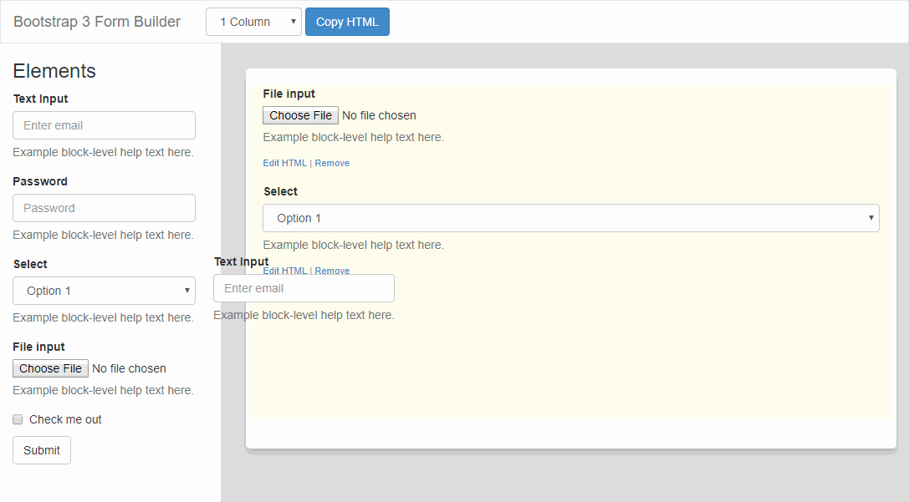Focus the Enter email field in Elements sidebar
Screen dimensions: 909x502
click(104, 125)
